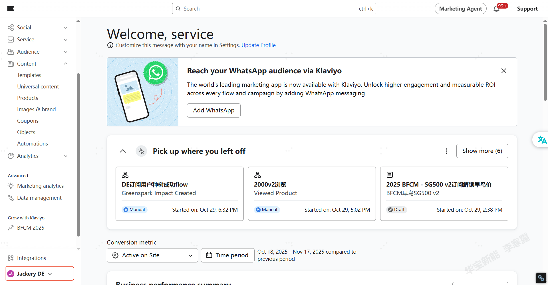Viewport: 548px width, 285px height.
Task: Click the Social sidebar icon
Action: pos(11,28)
